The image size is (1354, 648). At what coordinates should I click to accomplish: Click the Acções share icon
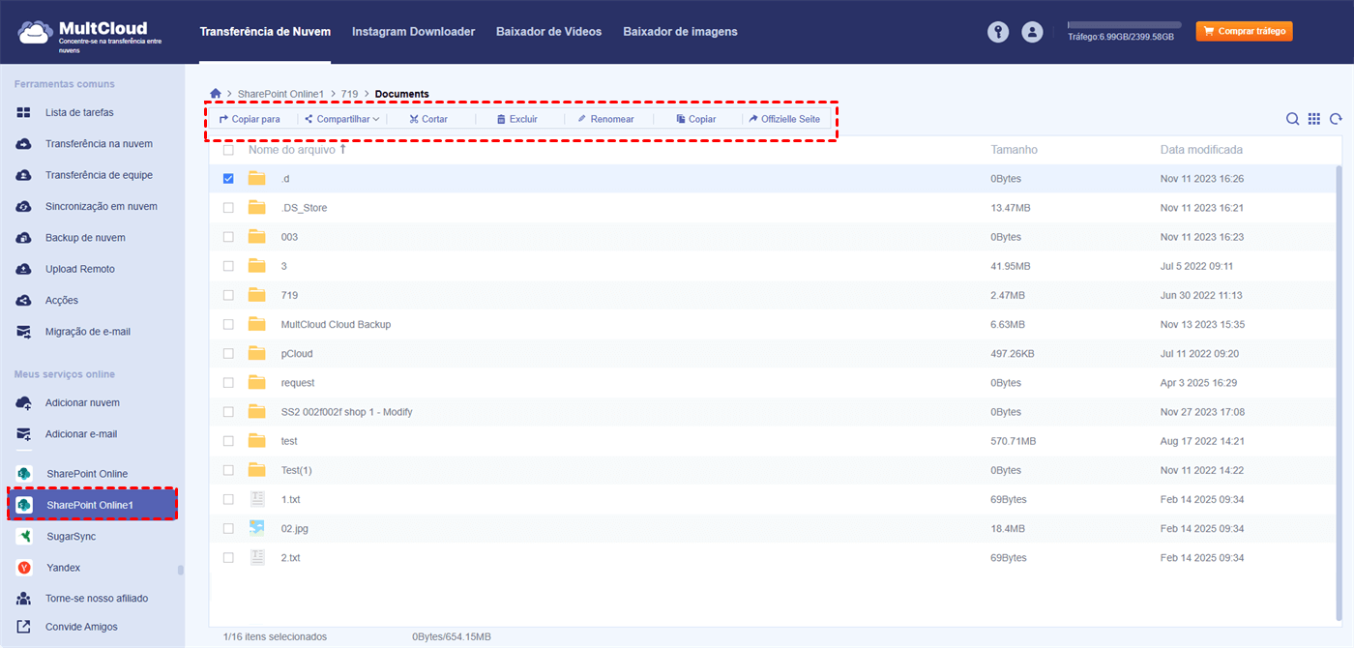(23, 301)
